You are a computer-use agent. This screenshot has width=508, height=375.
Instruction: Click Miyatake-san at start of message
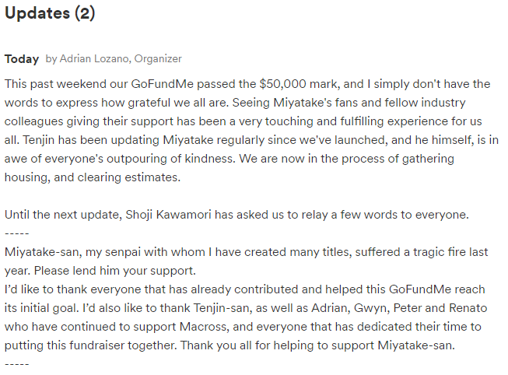43,252
